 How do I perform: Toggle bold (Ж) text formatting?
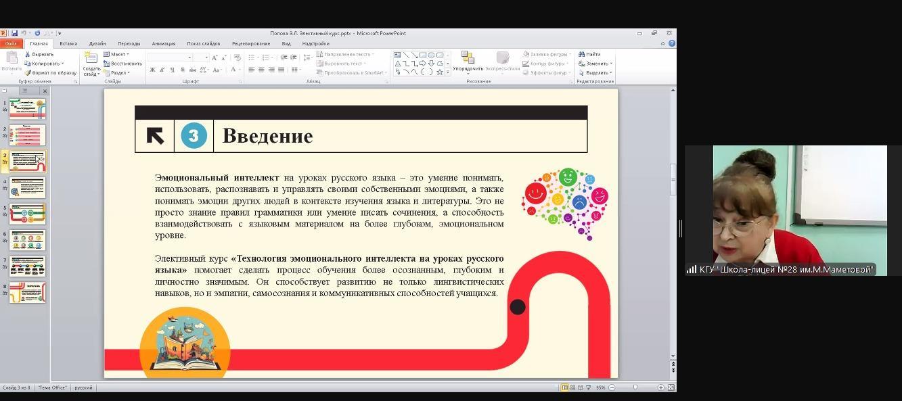pyautogui.click(x=152, y=70)
